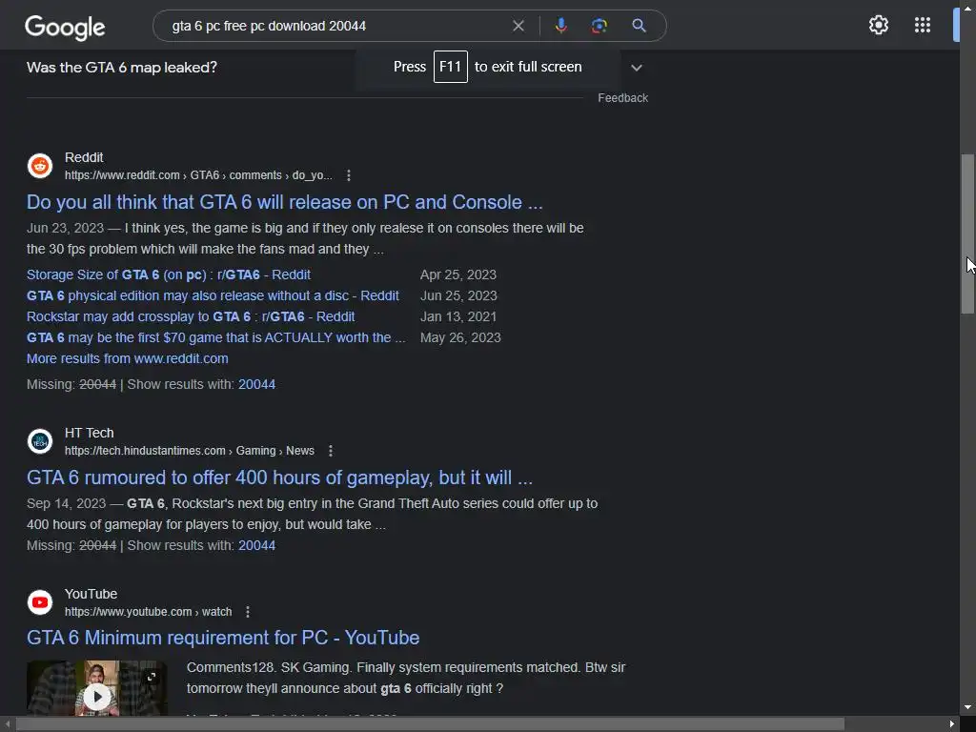Click 20044 under the HT Tech result

(x=256, y=545)
